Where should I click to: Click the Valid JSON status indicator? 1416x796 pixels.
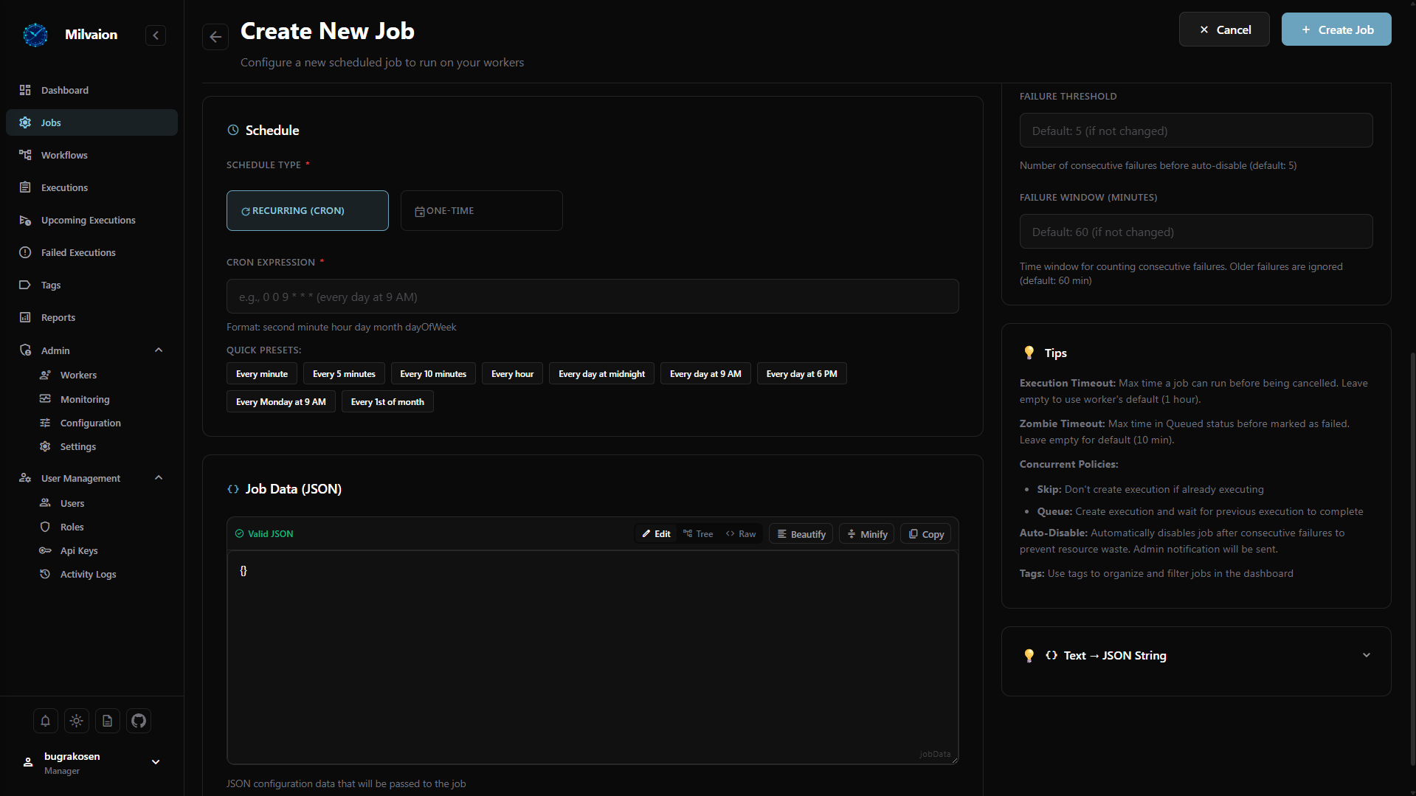coord(264,534)
